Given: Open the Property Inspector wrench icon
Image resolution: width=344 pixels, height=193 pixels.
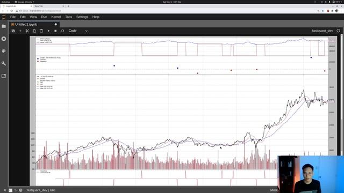Looking at the screenshot, I should click(x=4, y=63).
